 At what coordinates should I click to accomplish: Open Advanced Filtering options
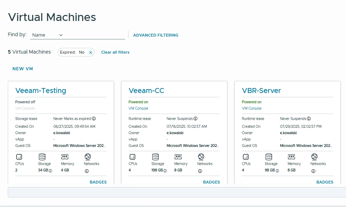click(155, 35)
